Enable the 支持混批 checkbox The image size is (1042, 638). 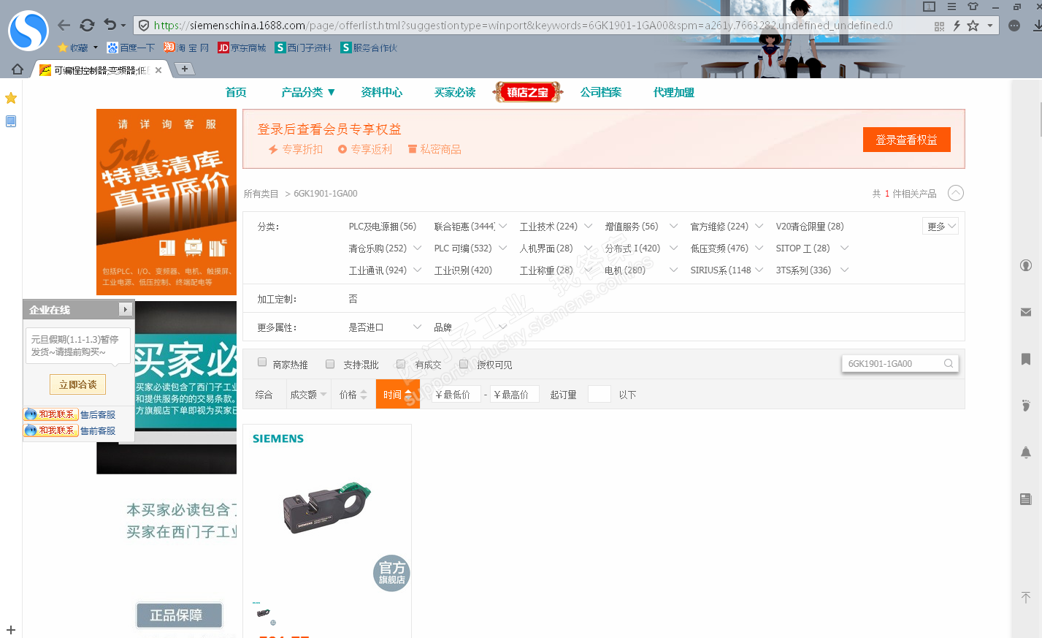click(x=330, y=364)
